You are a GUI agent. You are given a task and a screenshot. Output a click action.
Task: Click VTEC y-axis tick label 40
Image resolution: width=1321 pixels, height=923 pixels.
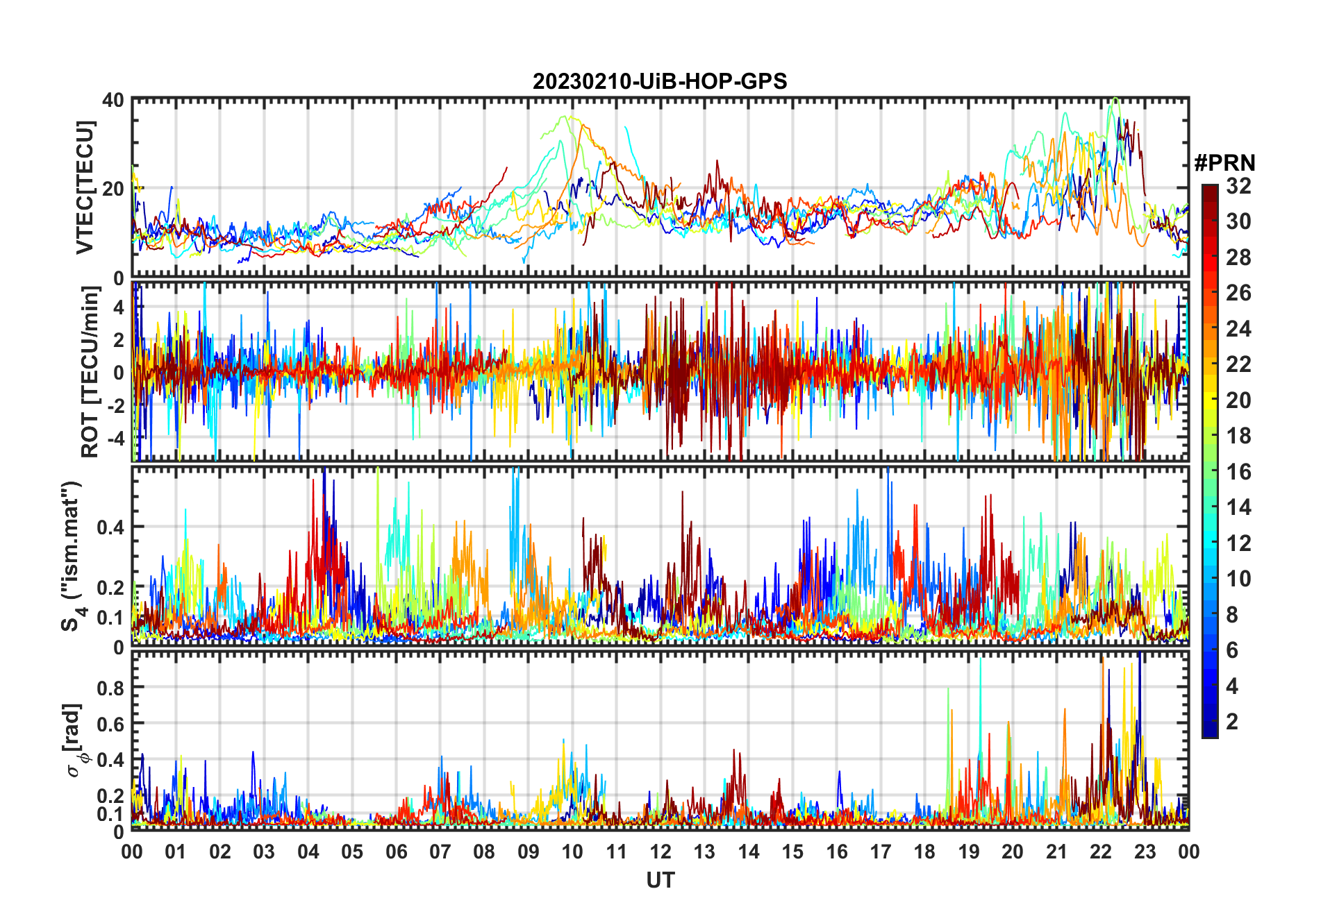(x=113, y=100)
